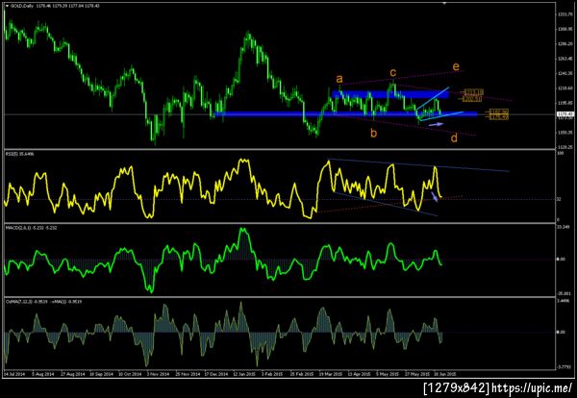Click the wave label 'e' on the upper trendline
577x398 pixels.
[x=456, y=66]
